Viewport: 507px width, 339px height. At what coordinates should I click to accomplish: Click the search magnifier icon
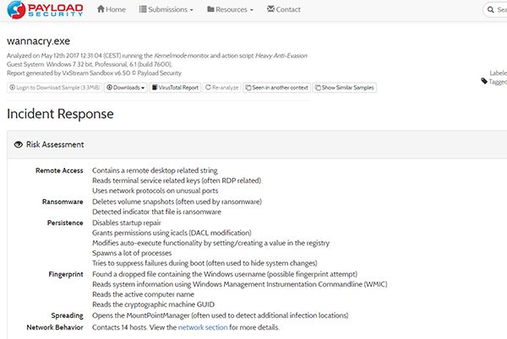pyautogui.click(x=490, y=9)
